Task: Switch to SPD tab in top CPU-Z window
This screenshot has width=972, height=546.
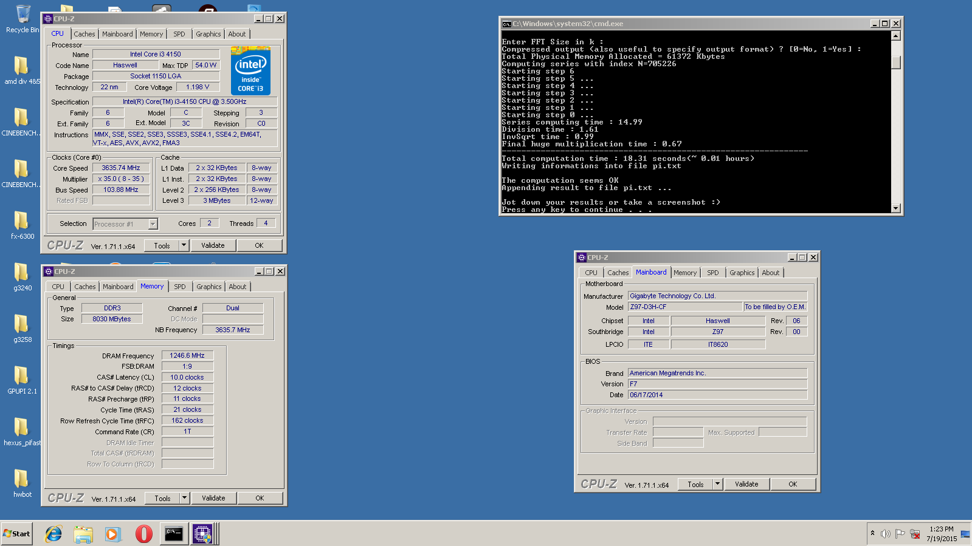Action: pos(179,34)
